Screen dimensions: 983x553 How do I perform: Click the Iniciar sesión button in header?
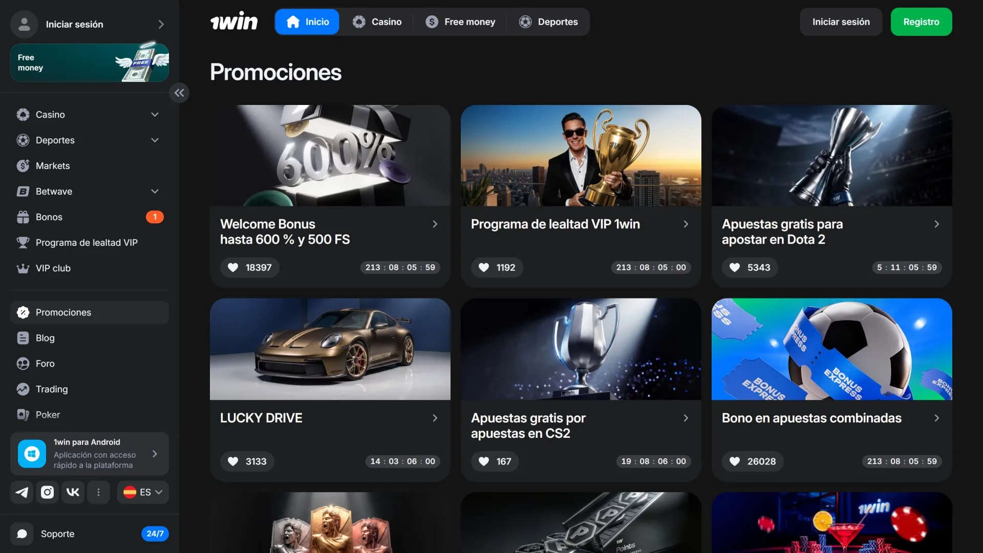(841, 22)
